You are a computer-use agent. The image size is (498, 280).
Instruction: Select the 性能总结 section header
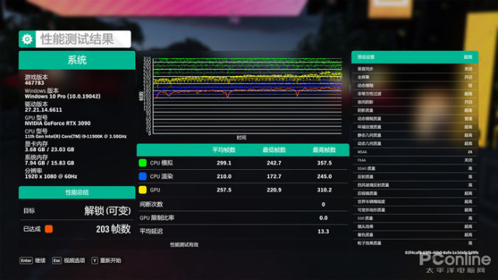pos(77,192)
